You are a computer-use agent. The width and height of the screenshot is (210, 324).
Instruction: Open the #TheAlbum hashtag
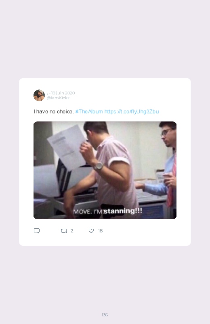tap(89, 112)
